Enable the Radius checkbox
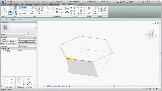The width and height of the screenshot is (162, 91). [x=10, y=19]
